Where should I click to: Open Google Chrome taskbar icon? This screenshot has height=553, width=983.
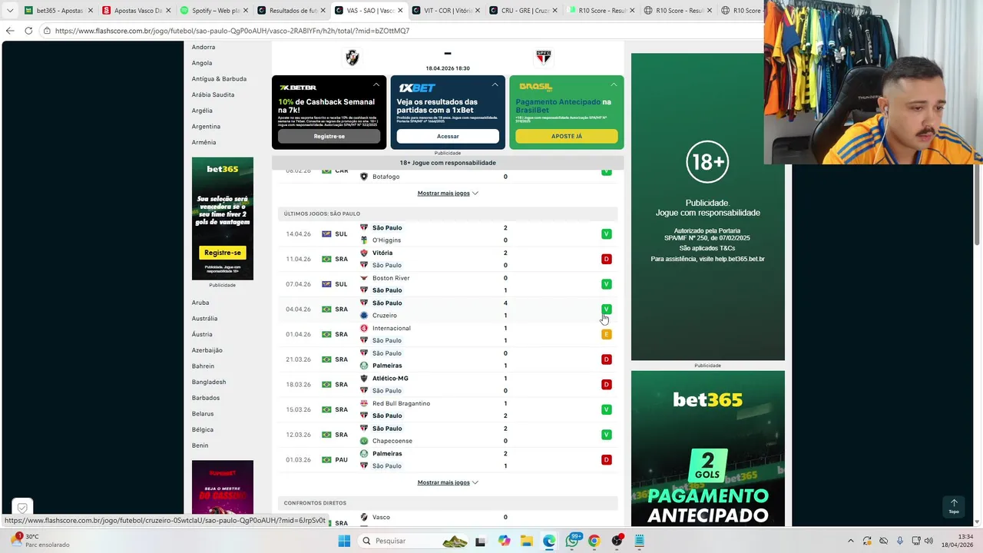point(594,541)
